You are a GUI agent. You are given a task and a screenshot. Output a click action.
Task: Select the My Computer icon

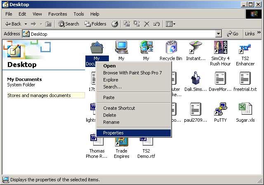pyautogui.click(x=121, y=48)
